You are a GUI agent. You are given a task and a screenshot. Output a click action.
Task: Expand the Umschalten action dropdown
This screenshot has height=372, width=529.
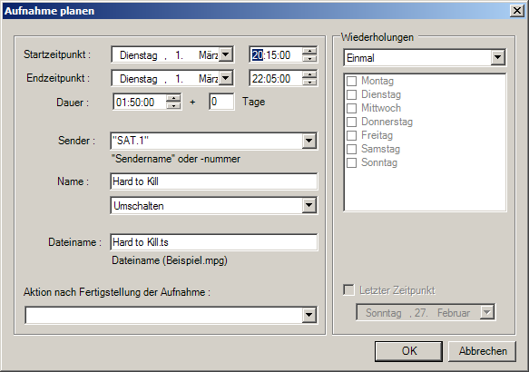point(309,205)
